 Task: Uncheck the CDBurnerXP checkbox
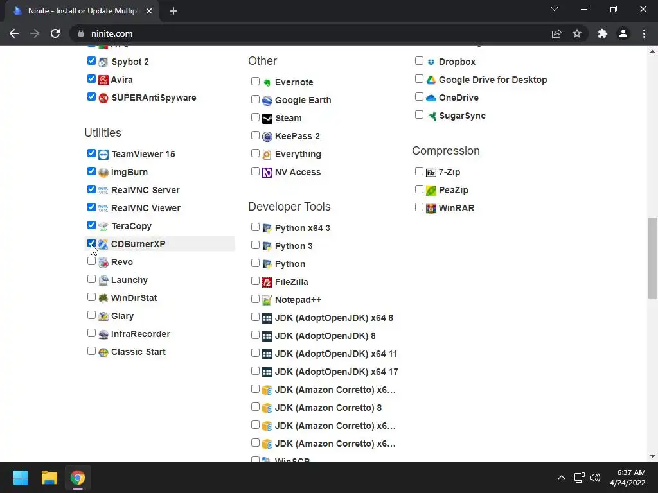pos(91,243)
